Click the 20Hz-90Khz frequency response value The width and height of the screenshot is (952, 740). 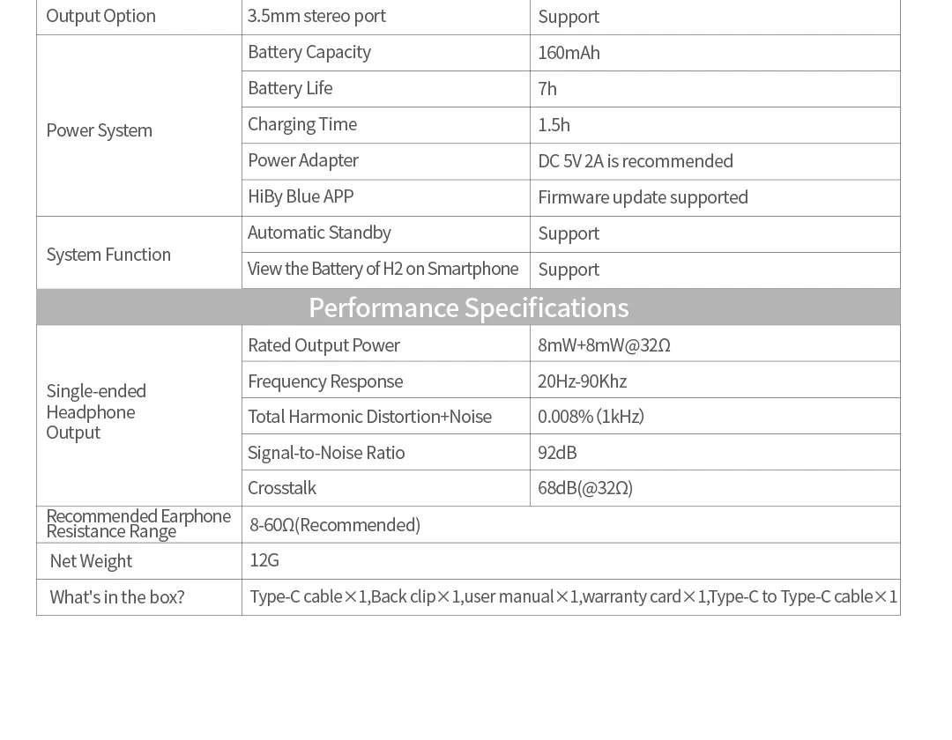582,381
